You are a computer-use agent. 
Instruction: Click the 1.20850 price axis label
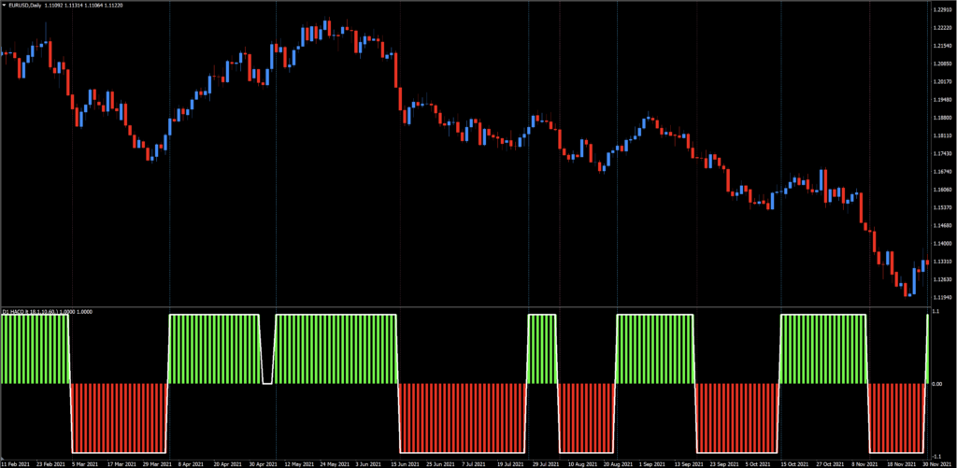pos(941,64)
